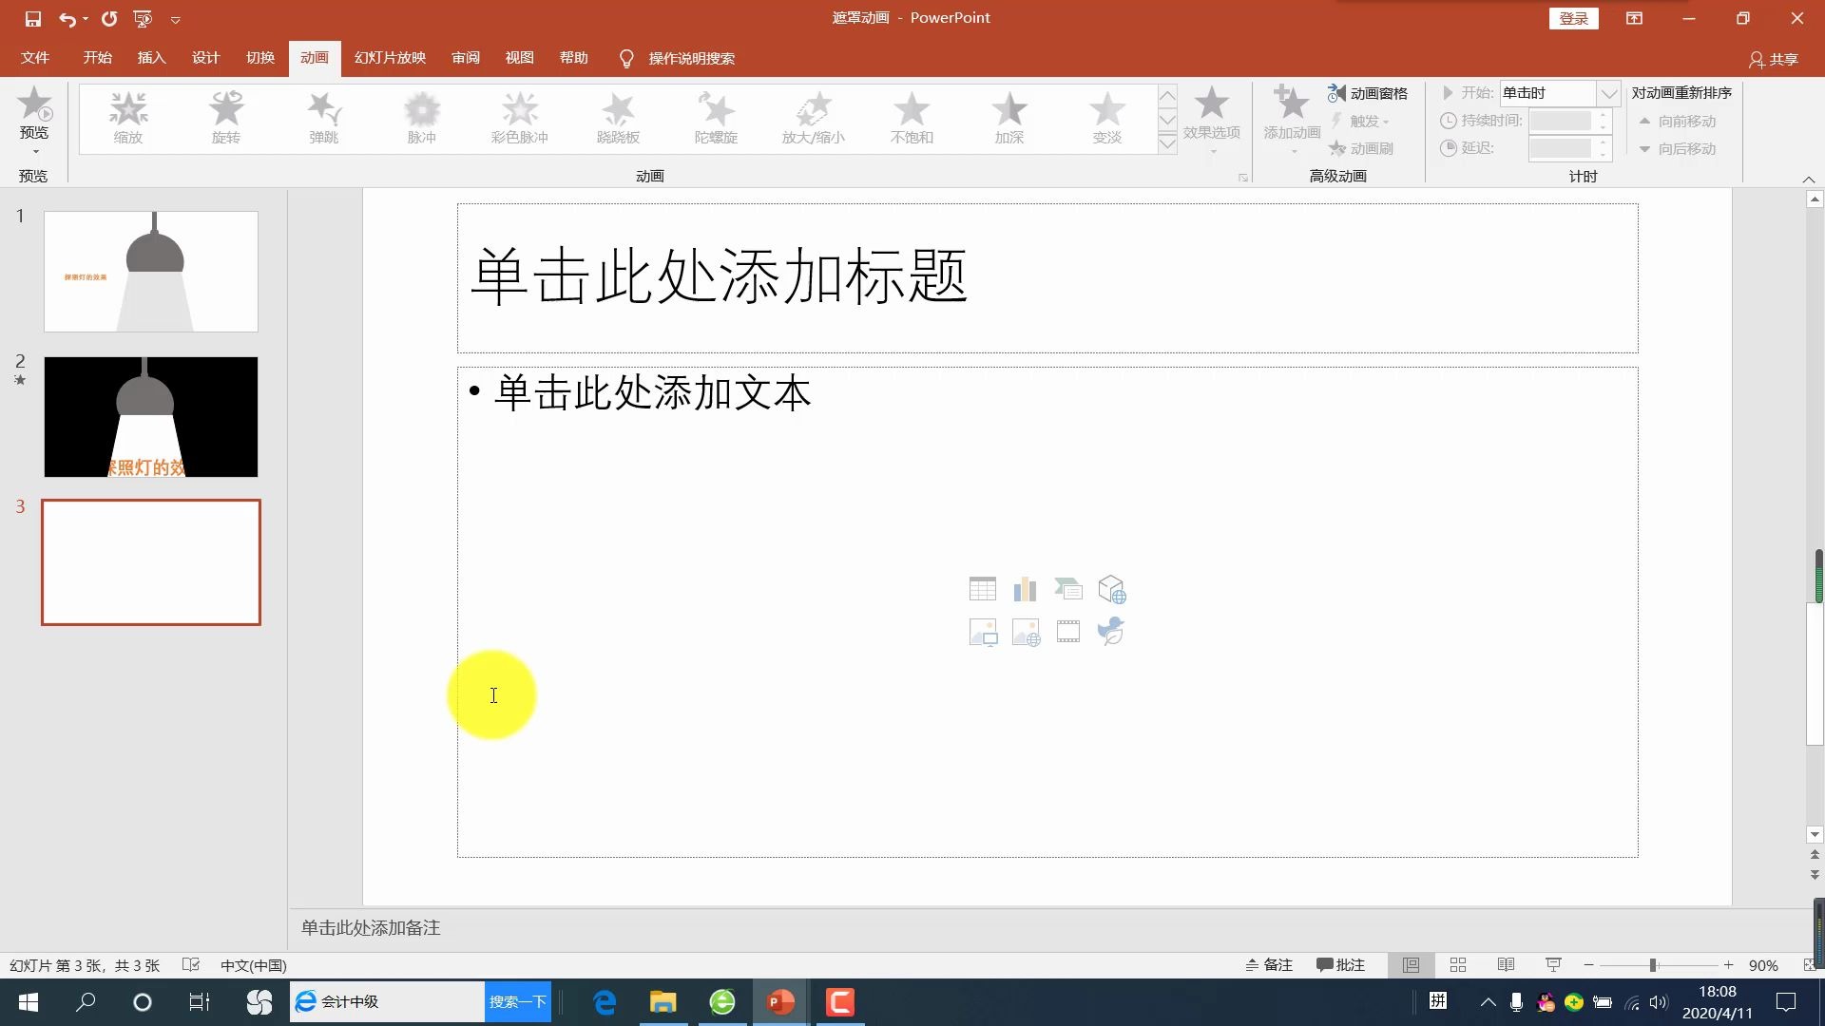Switch to reading view in status bar
The height and width of the screenshot is (1026, 1825).
(x=1506, y=965)
